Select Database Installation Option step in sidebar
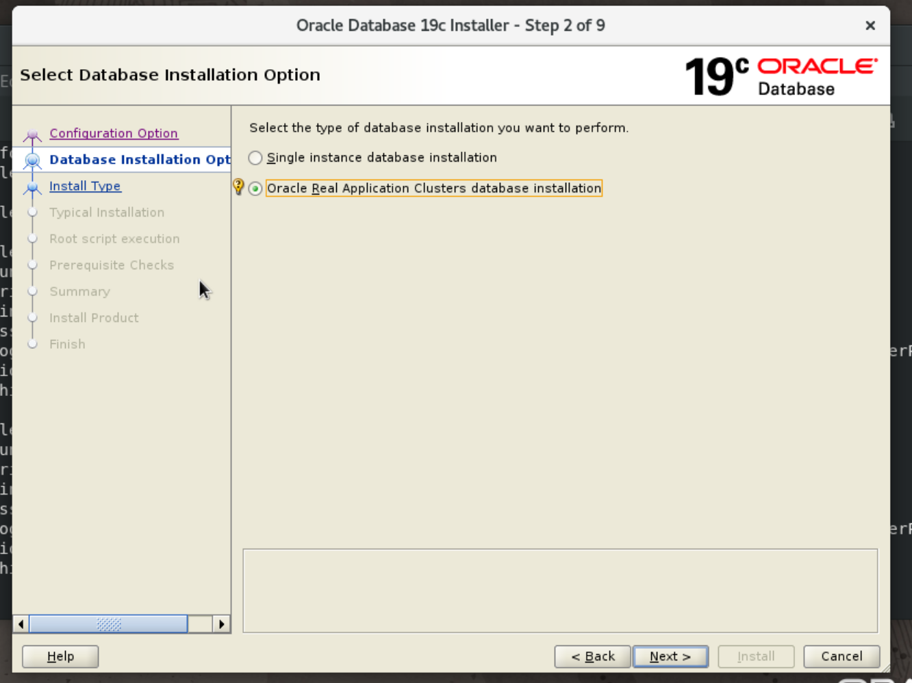Image resolution: width=912 pixels, height=683 pixels. pos(140,160)
